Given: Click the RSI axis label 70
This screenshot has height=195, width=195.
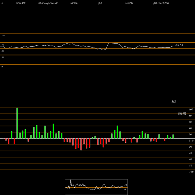Looking at the screenshot, I should coord(3,45).
